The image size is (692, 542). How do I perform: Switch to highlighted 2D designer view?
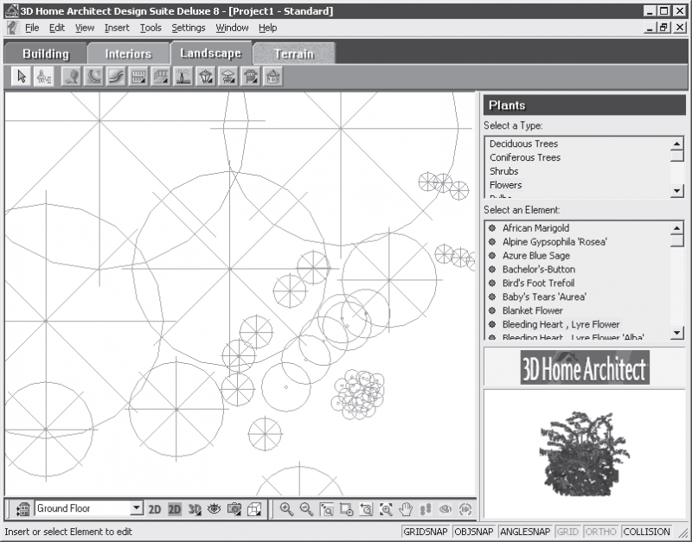pyautogui.click(x=175, y=509)
